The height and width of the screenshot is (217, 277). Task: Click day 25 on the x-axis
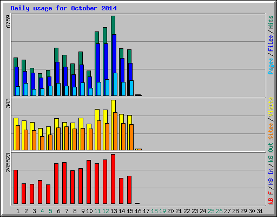[211, 211]
